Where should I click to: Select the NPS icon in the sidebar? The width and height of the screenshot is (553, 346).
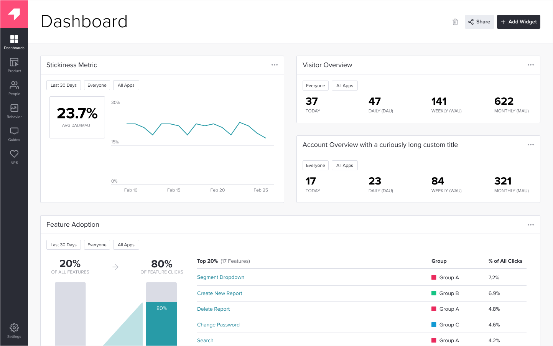(14, 156)
